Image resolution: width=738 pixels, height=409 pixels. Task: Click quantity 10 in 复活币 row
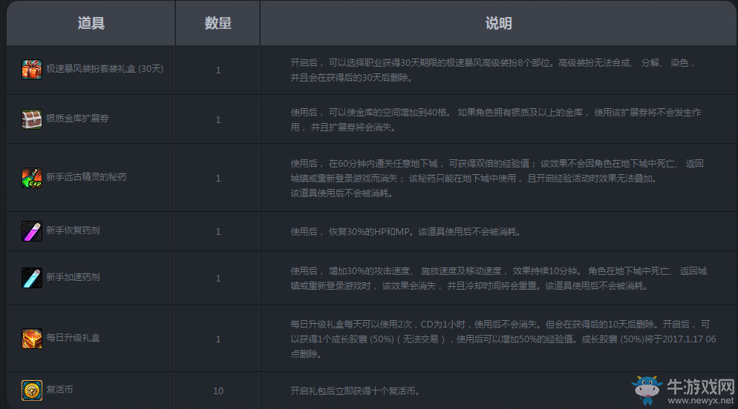218,390
